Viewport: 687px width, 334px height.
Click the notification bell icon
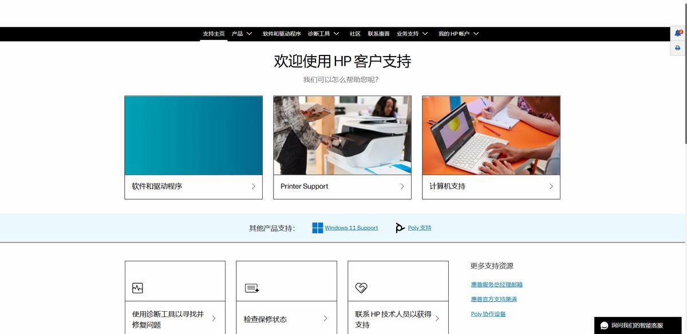pyautogui.click(x=678, y=33)
